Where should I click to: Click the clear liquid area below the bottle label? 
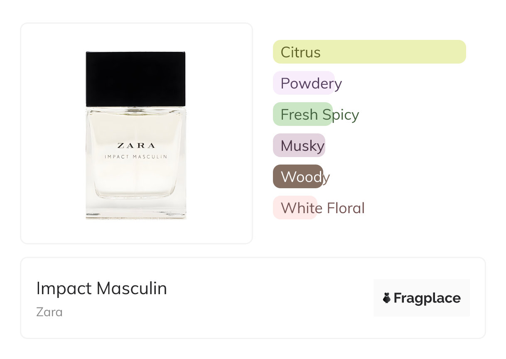pyautogui.click(x=136, y=179)
